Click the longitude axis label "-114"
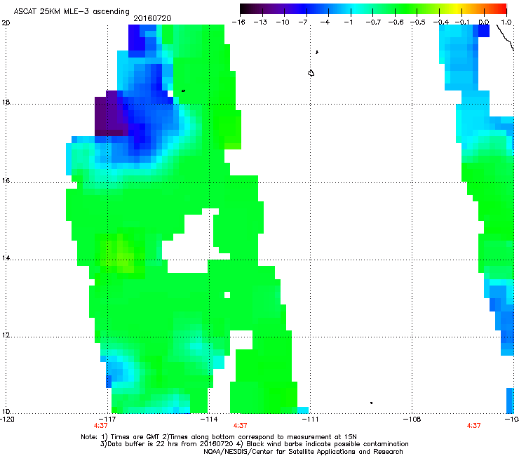 (209, 420)
